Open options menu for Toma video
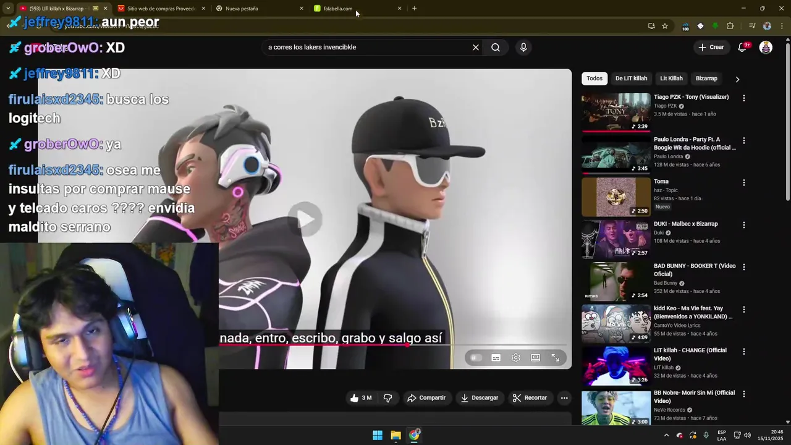 [x=743, y=183]
